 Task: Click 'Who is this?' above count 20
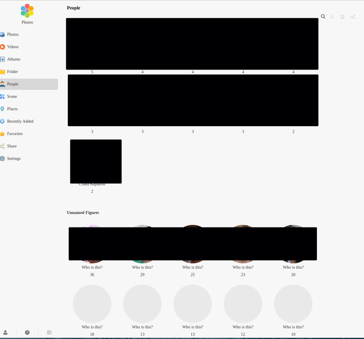coord(293,267)
